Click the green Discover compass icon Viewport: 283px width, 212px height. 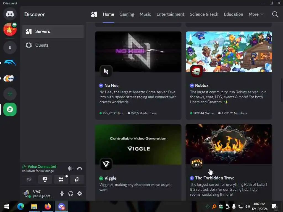pyautogui.click(x=10, y=109)
